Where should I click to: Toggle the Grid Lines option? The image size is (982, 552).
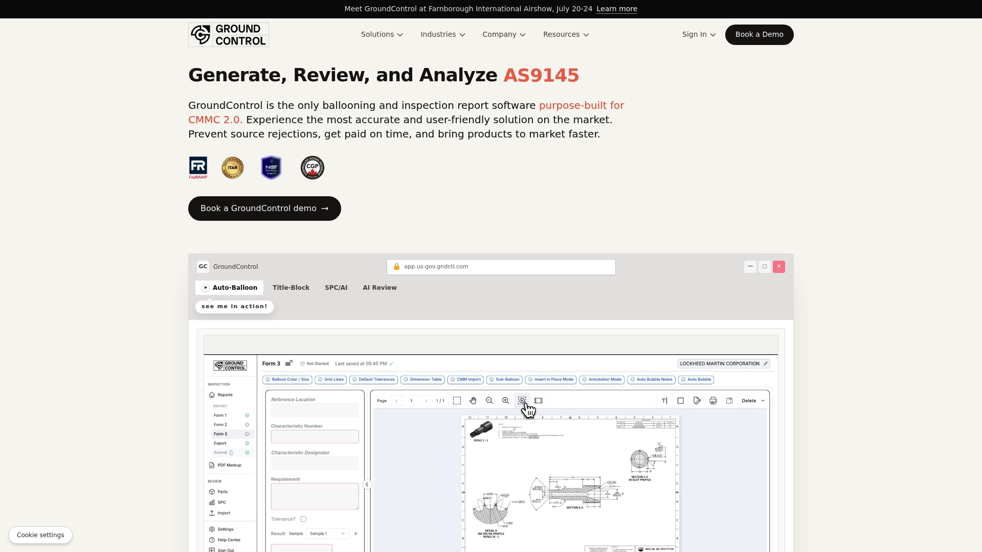coord(331,380)
